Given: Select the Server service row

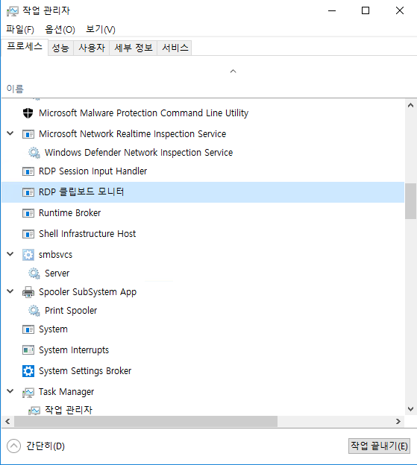Looking at the screenshot, I should (203, 273).
